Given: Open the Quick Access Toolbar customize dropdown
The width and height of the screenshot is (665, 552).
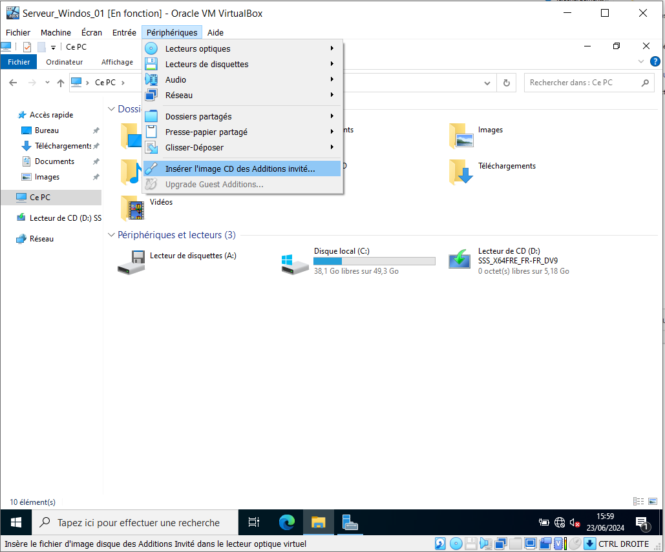Looking at the screenshot, I should click(x=53, y=47).
